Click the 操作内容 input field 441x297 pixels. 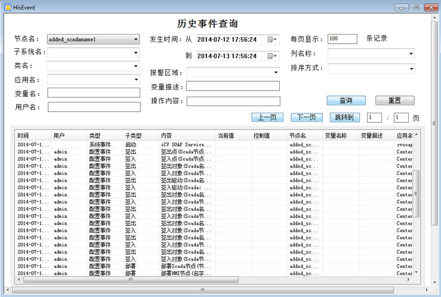tap(233, 101)
